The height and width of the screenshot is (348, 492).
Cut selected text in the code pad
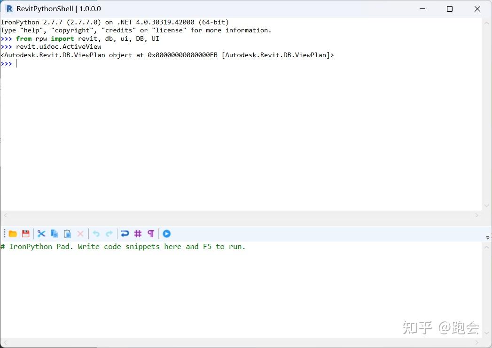(41, 234)
